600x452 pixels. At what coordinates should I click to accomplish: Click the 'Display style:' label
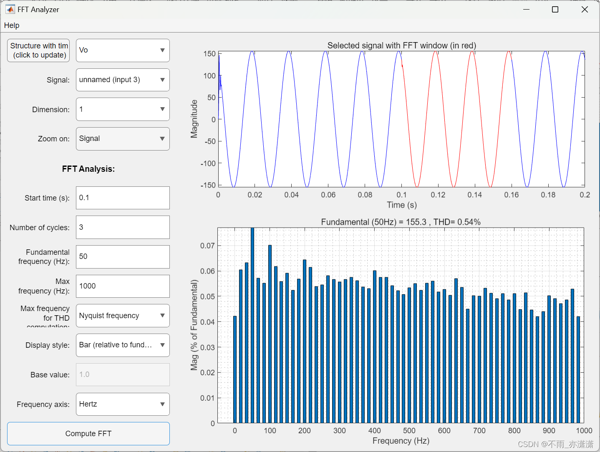pyautogui.click(x=48, y=345)
